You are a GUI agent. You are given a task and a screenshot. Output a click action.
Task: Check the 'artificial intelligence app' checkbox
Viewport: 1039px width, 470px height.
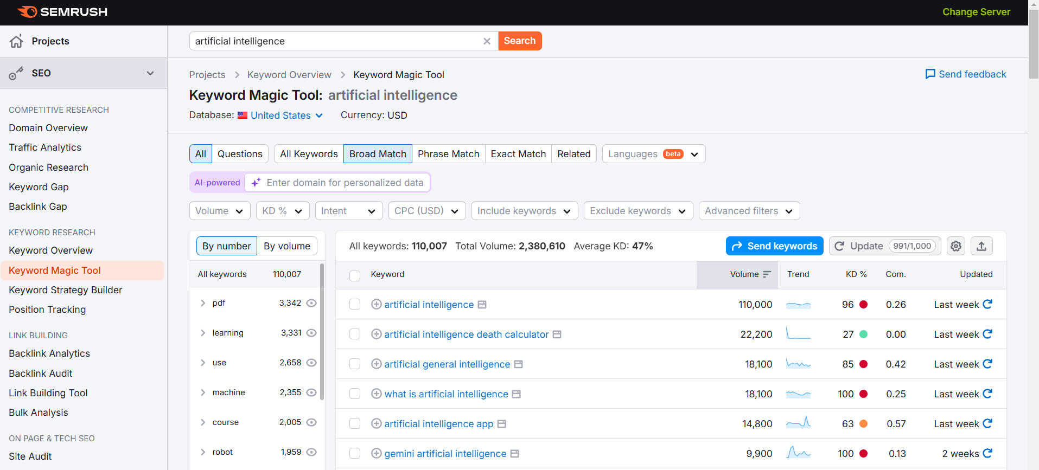point(355,424)
